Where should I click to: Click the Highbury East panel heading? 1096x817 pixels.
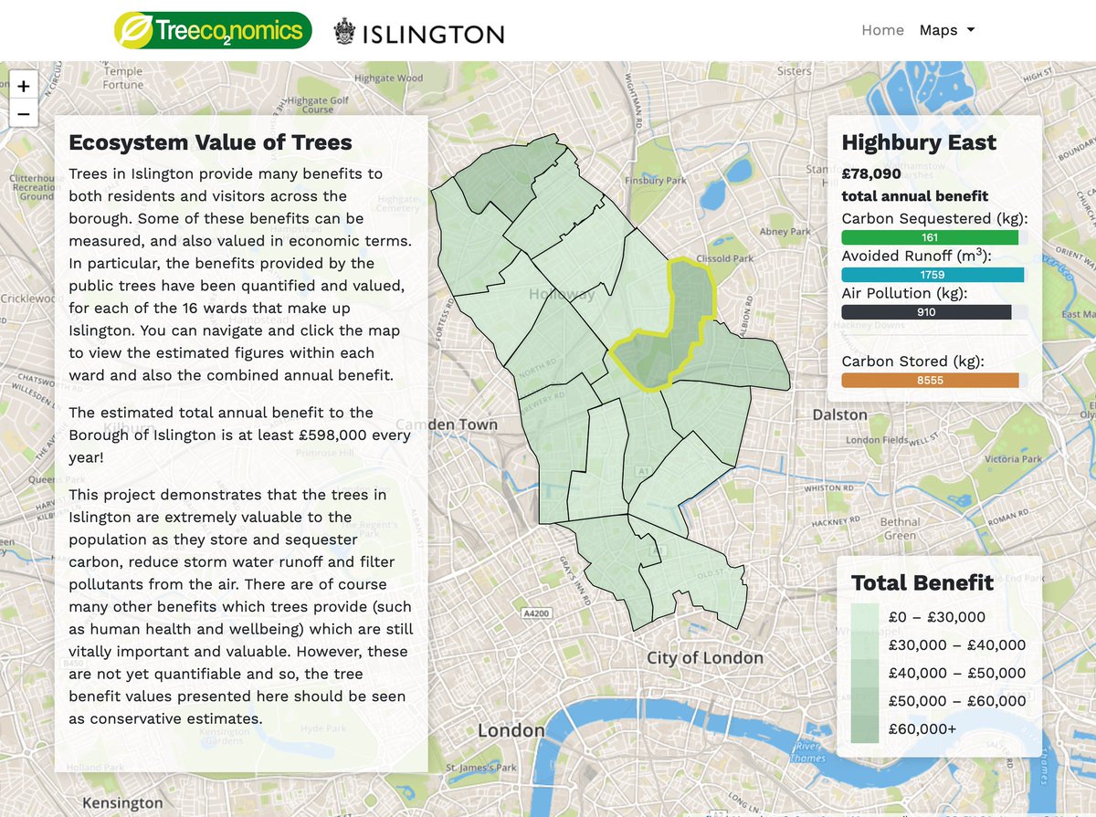pyautogui.click(x=919, y=143)
